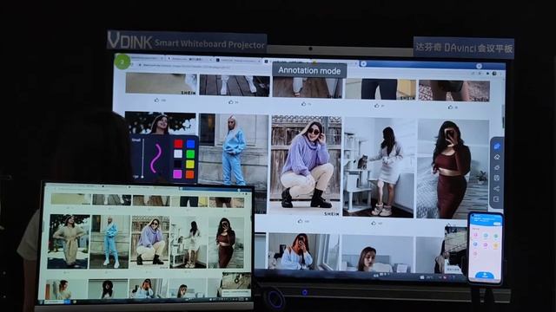This screenshot has height=312, width=556.
Task: Pick the green color swatch
Action: pos(190,154)
